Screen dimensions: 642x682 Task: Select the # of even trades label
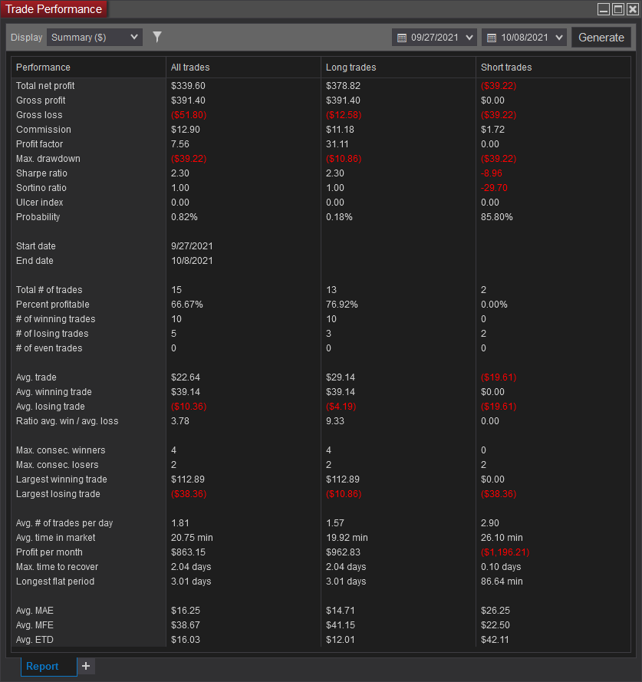point(49,348)
